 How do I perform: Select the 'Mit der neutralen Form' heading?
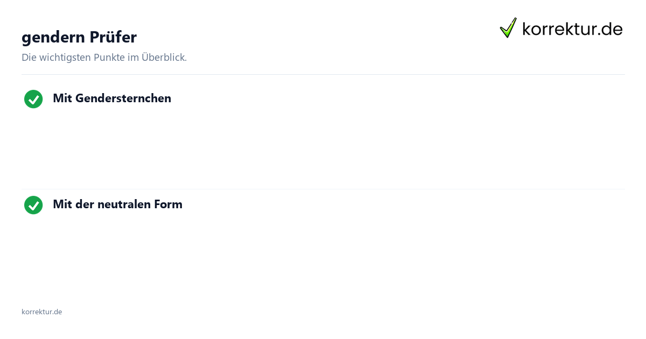click(117, 204)
